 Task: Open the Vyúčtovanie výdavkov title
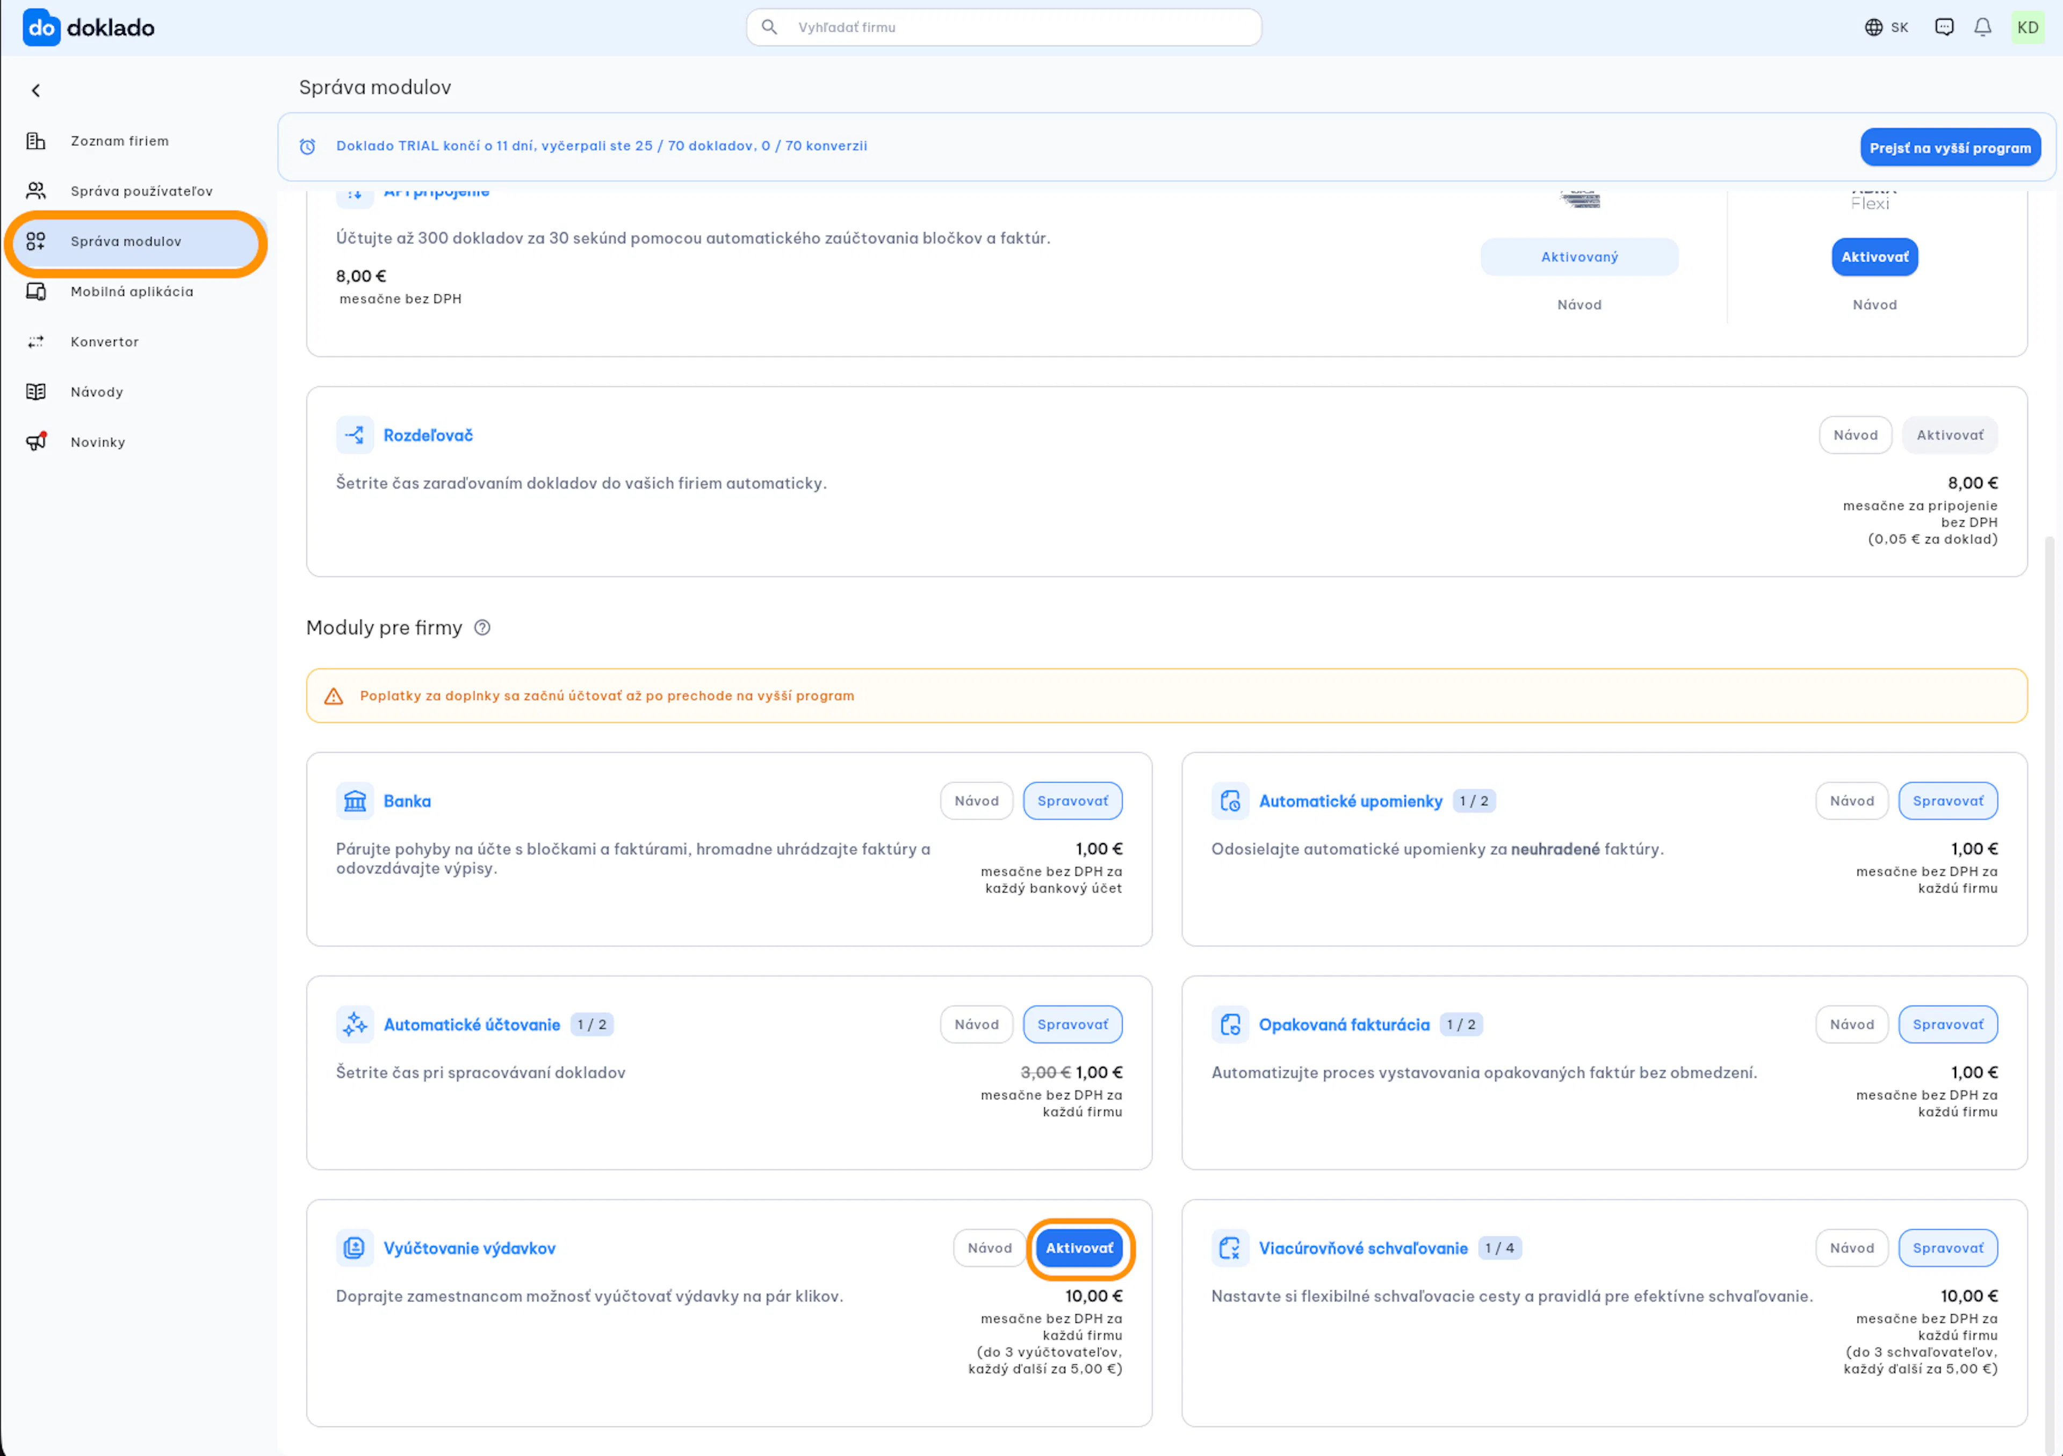click(x=469, y=1249)
